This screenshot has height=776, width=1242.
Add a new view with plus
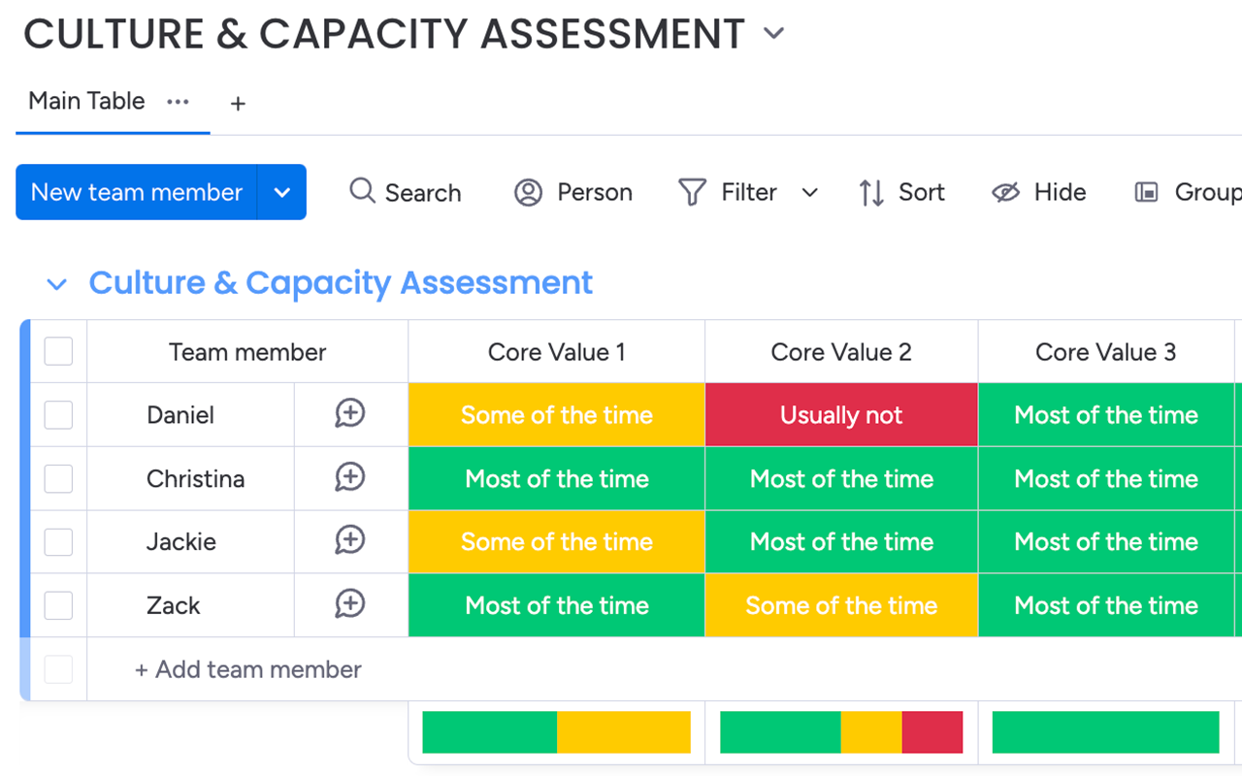pyautogui.click(x=238, y=103)
